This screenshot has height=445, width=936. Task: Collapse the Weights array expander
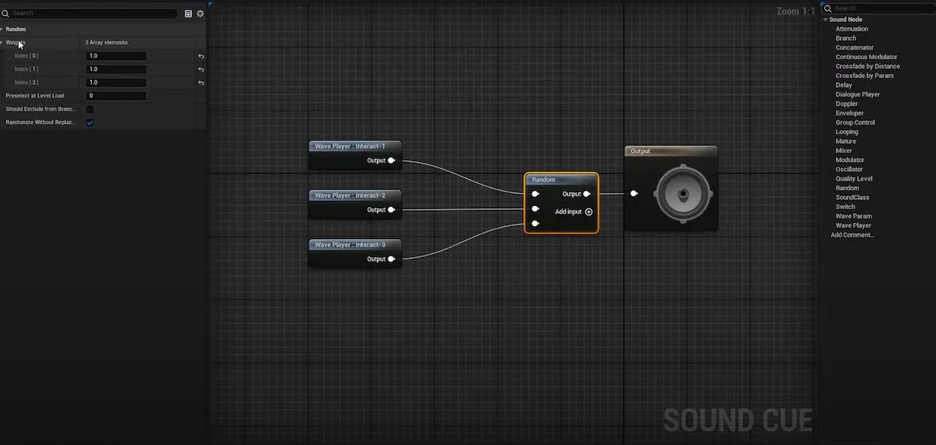pos(2,42)
